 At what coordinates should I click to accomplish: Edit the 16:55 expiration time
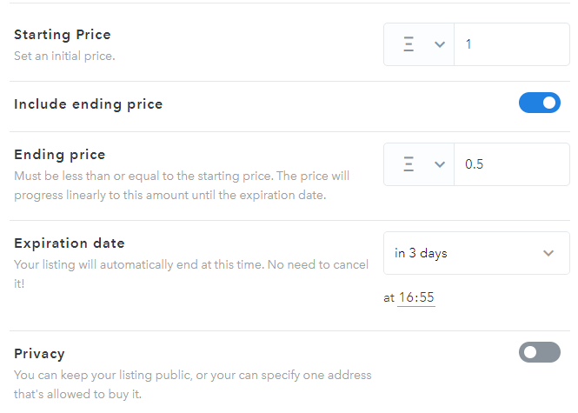[415, 297]
